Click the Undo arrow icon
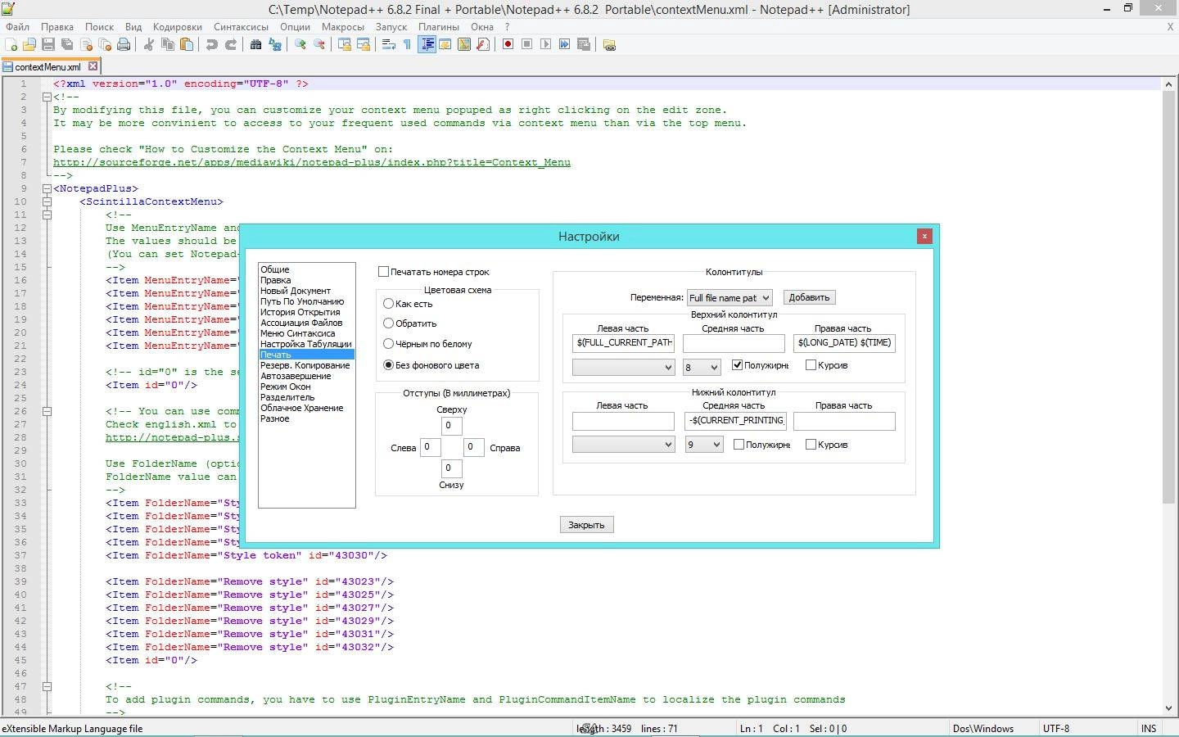 tap(212, 44)
